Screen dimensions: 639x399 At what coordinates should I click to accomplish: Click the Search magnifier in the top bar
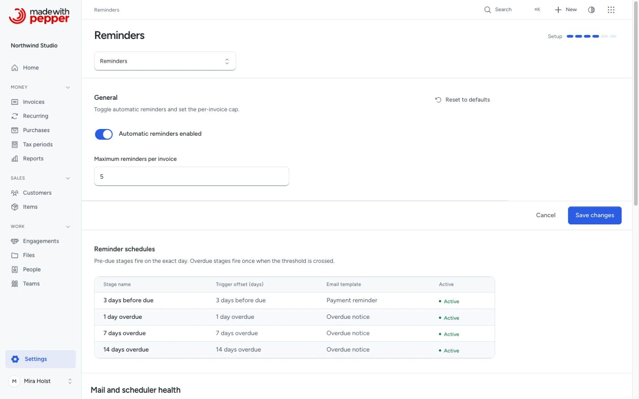click(487, 10)
